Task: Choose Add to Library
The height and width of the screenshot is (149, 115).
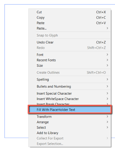Action: [70, 133]
